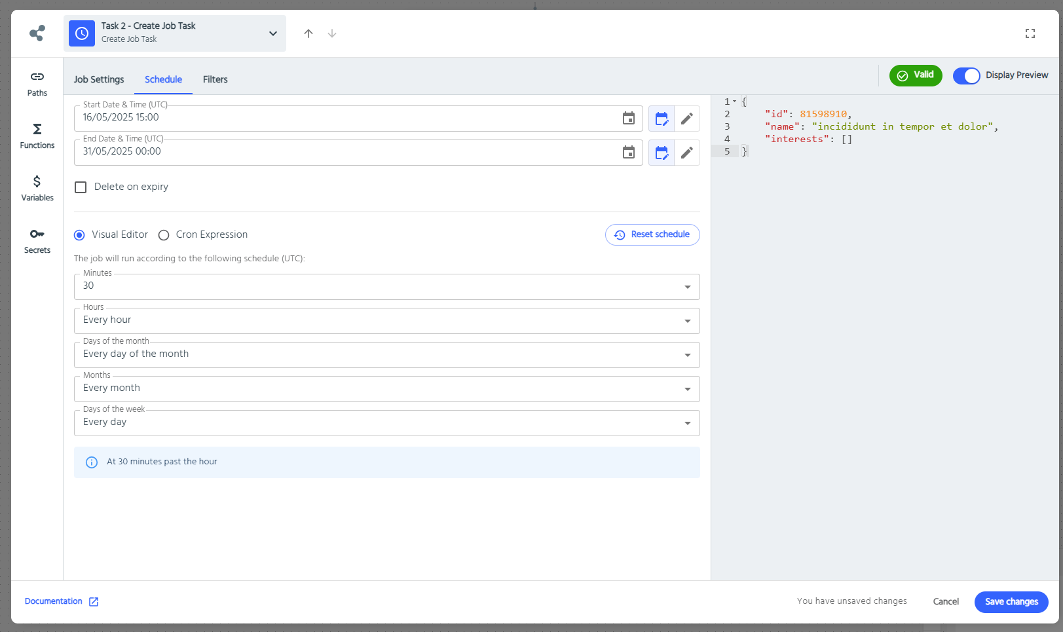Click the info icon beside schedule summary
Screen dimensions: 1063x632
tap(92, 462)
